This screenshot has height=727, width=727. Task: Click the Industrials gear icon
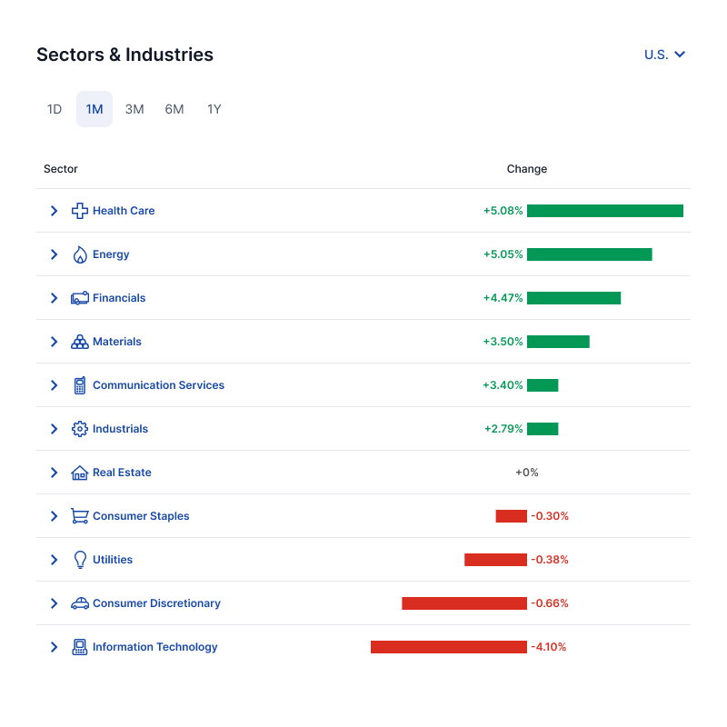click(x=80, y=429)
